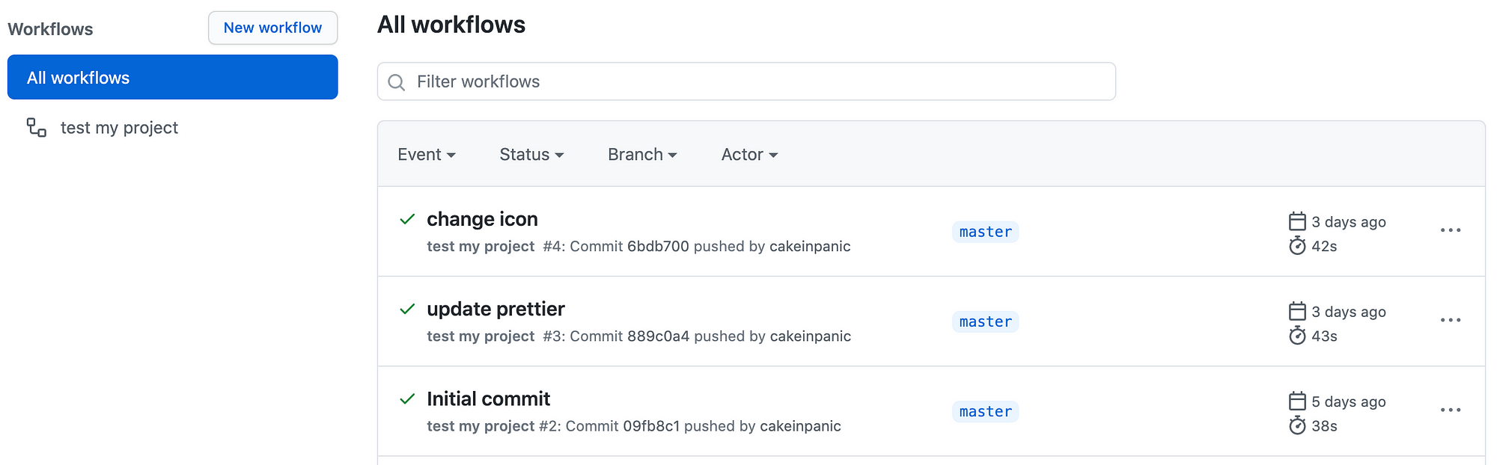Viewport: 1497px width, 465px height.
Task: Click test my project label on run #2
Action: click(481, 426)
